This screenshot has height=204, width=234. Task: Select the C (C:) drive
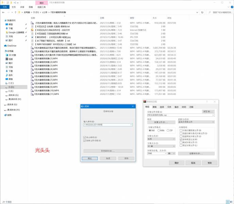coord(11,83)
